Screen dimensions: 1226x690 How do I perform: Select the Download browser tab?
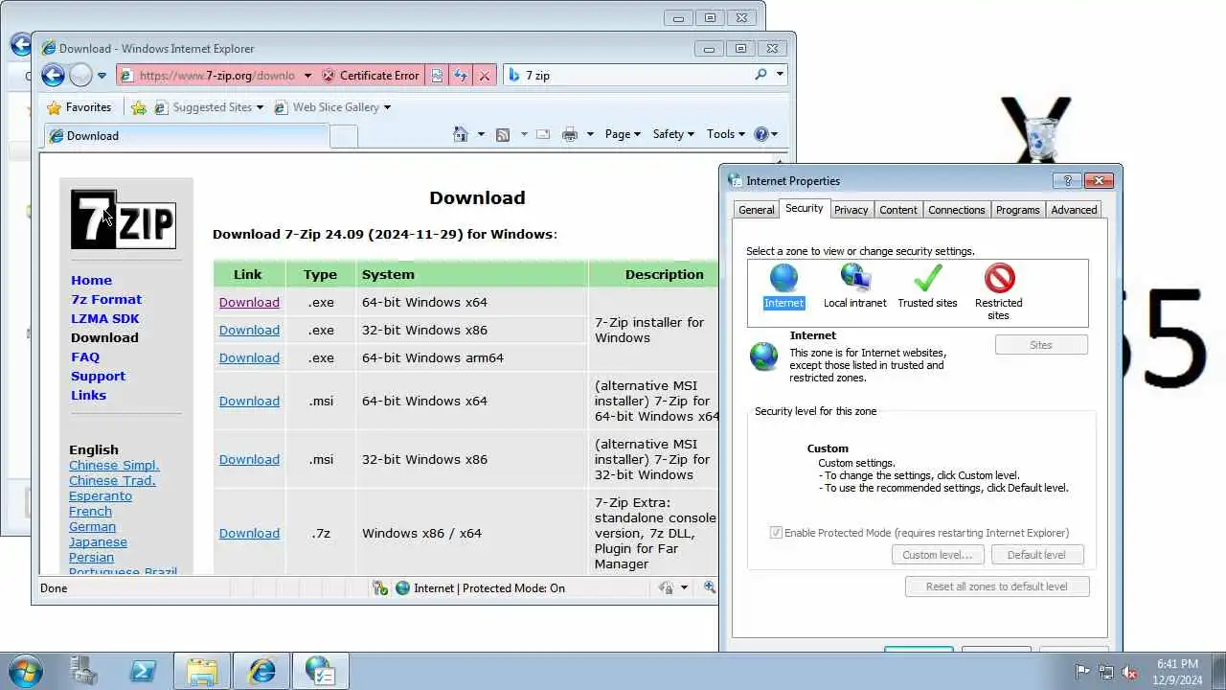coord(186,136)
